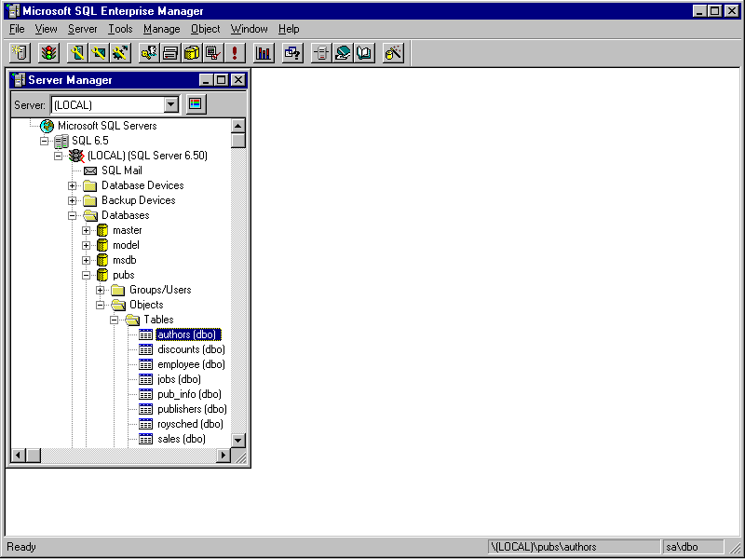
Task: Click the Register Server toolbar icon
Action: [x=20, y=53]
